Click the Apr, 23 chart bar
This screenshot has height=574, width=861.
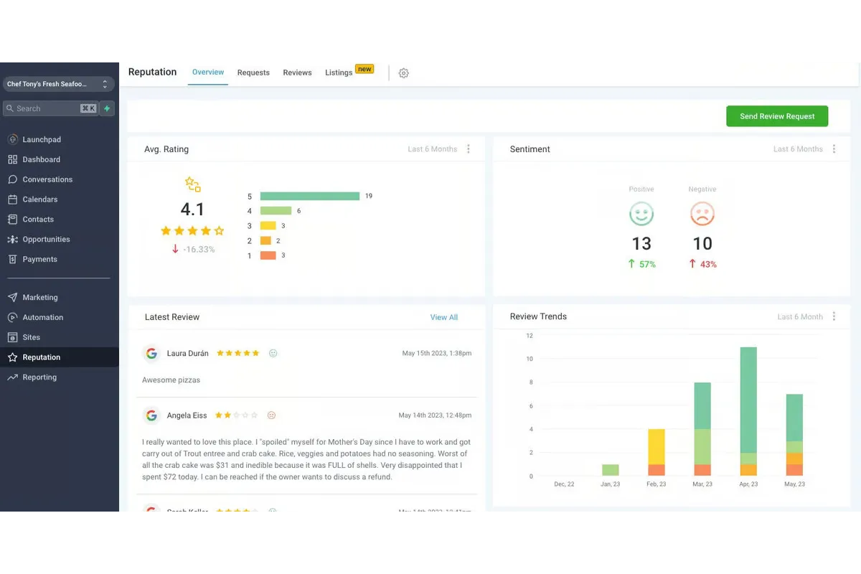(x=748, y=412)
